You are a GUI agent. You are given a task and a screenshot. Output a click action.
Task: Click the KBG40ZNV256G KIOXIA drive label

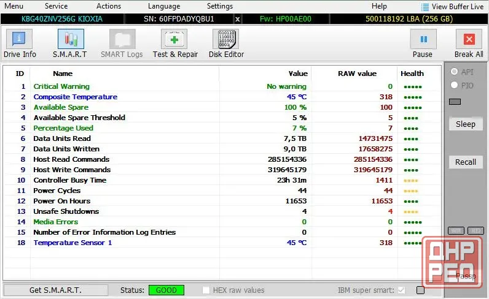point(62,19)
